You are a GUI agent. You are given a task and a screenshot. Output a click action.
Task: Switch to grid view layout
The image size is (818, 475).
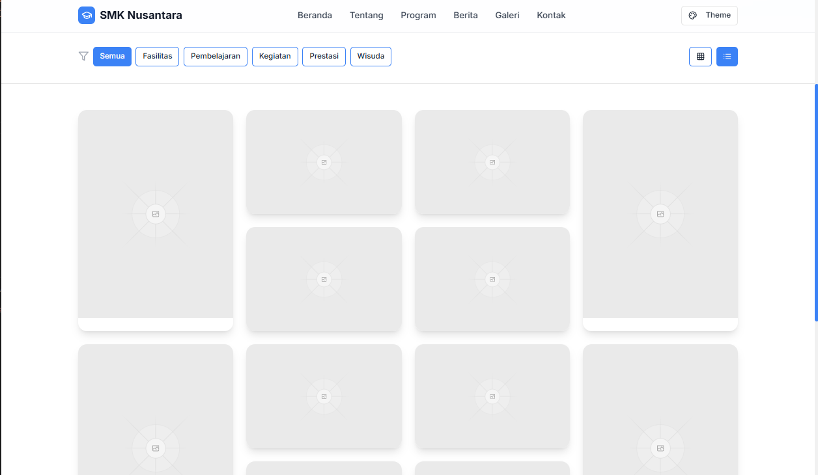[700, 57]
